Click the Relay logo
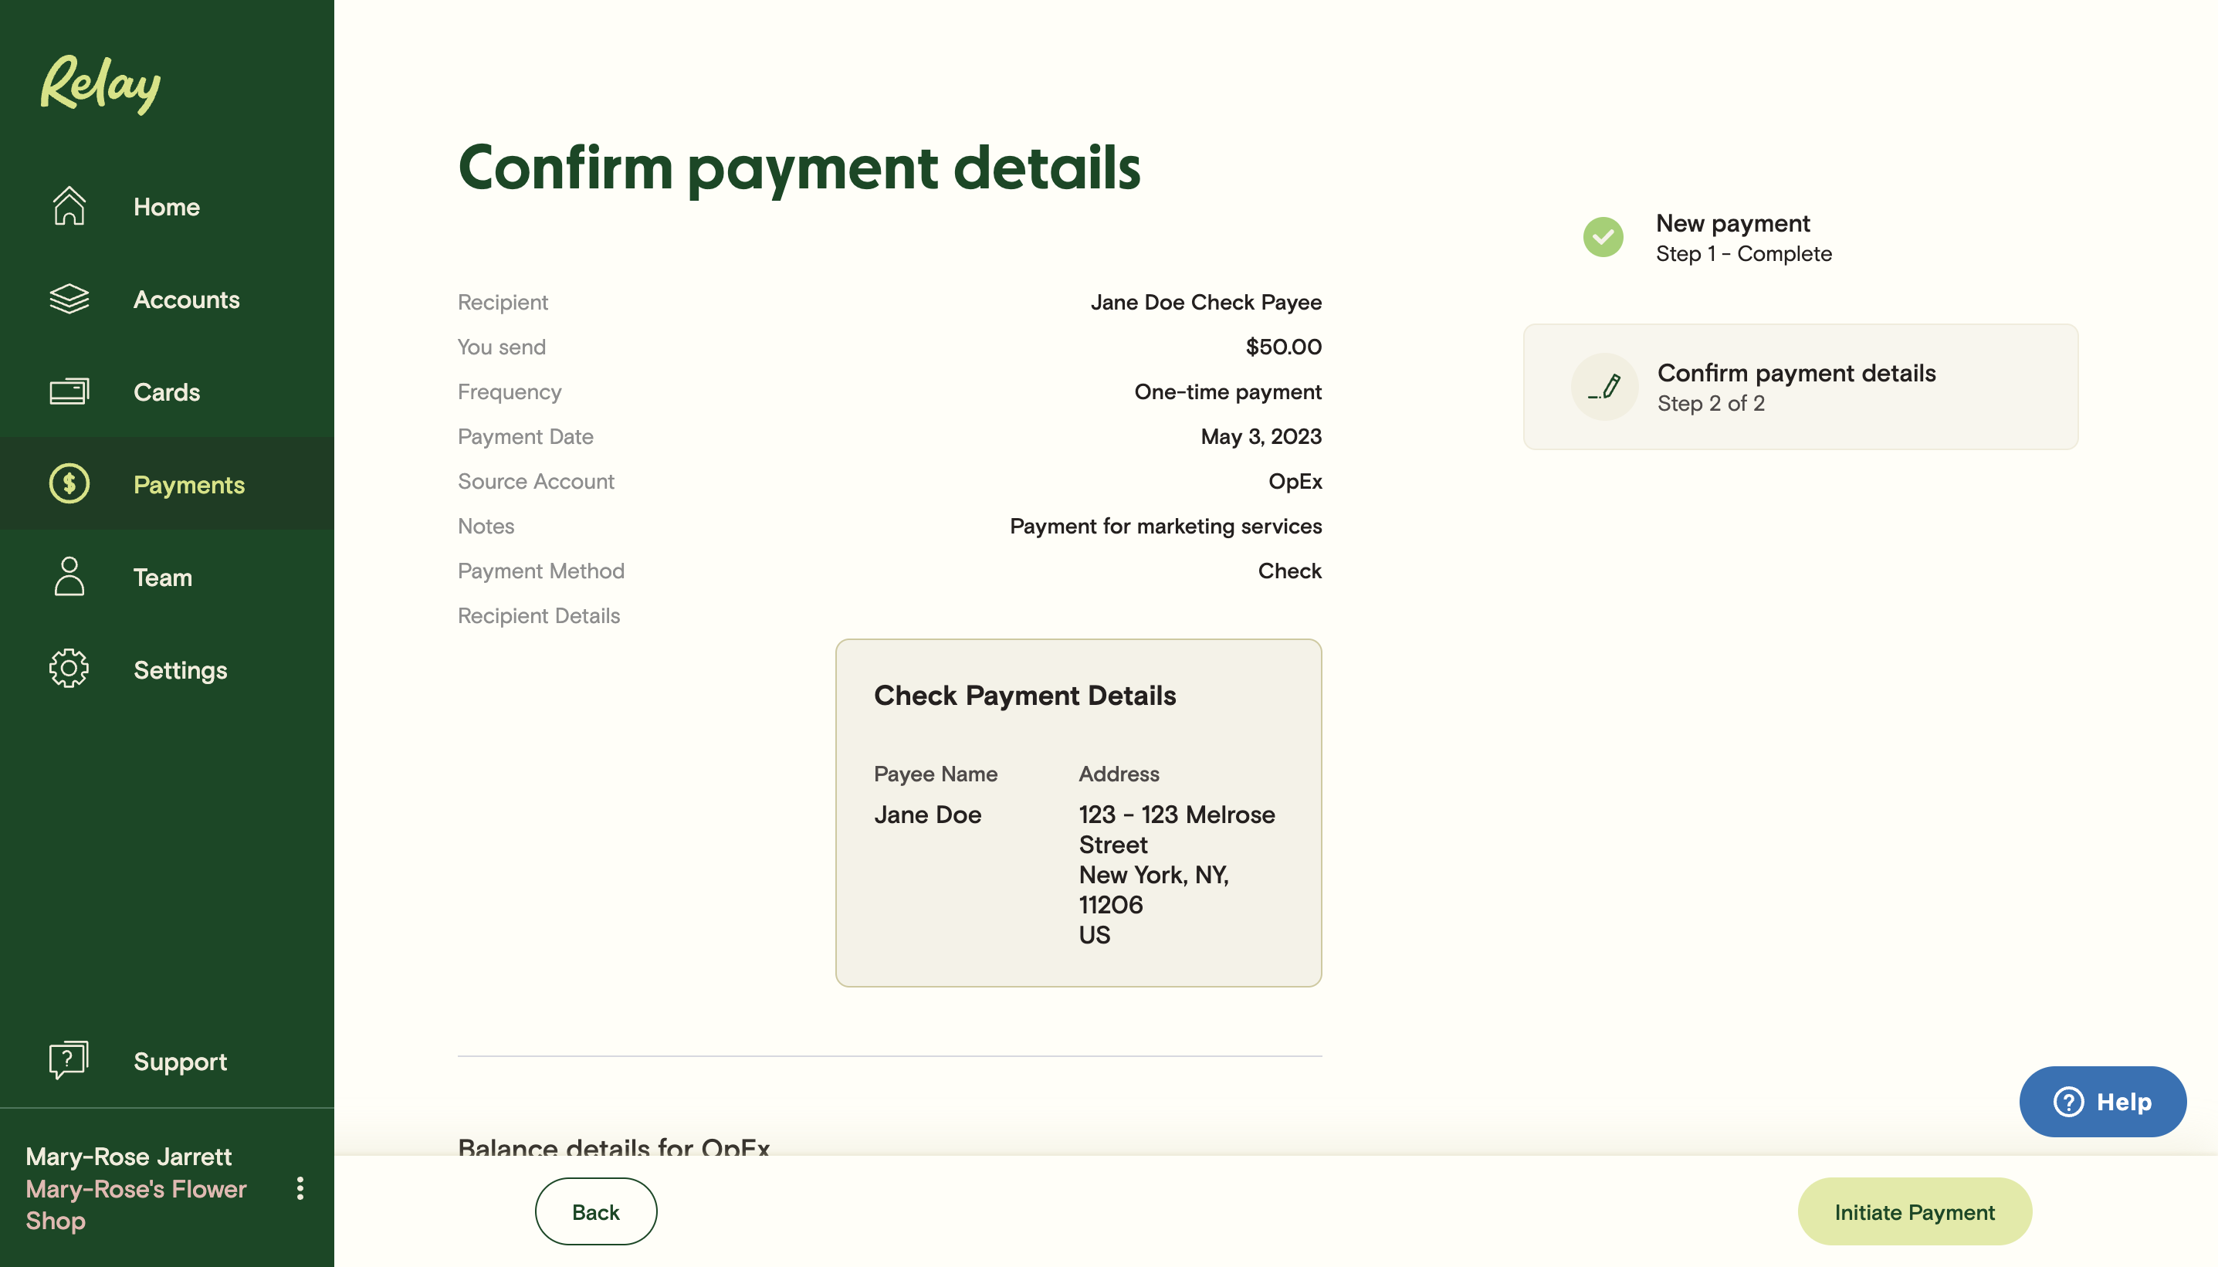Screen dimensions: 2218x1267 [x=100, y=83]
